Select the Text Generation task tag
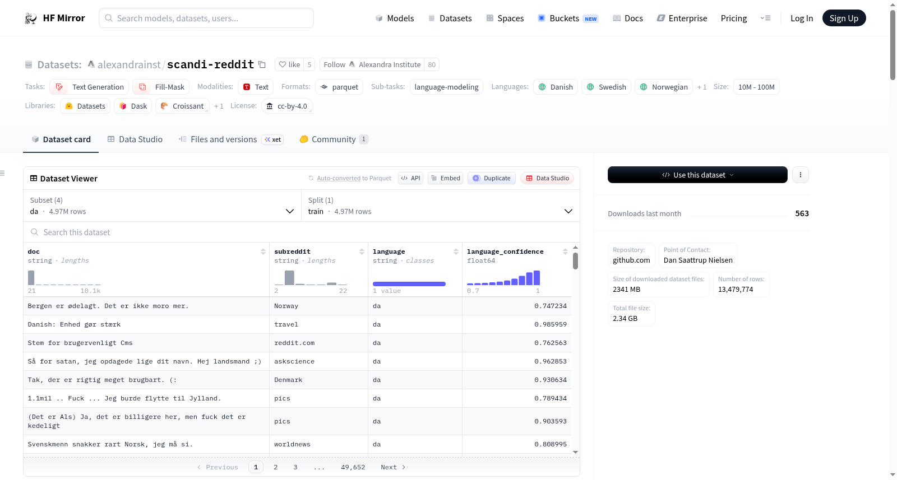 (x=90, y=87)
